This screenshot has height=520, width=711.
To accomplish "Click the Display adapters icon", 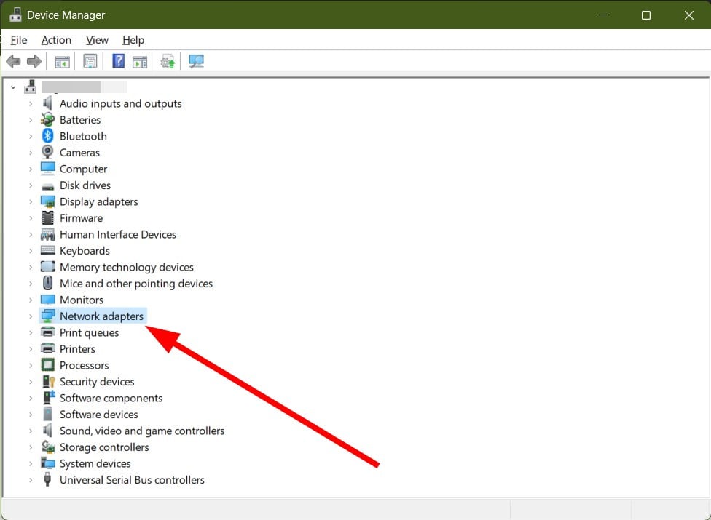I will [47, 201].
